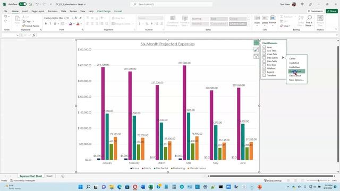Open the File tab
The height and width of the screenshot is (191, 340).
5,11
